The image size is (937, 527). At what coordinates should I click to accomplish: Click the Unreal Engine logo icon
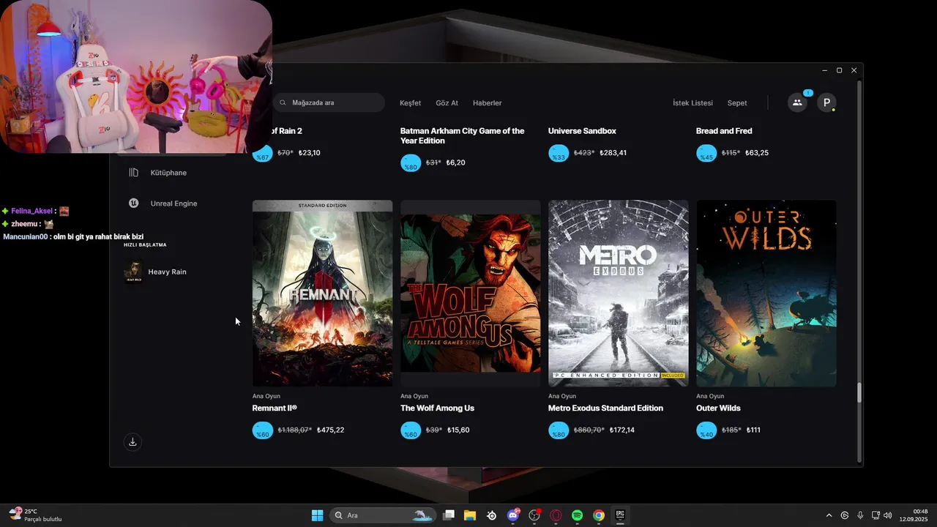click(x=133, y=203)
